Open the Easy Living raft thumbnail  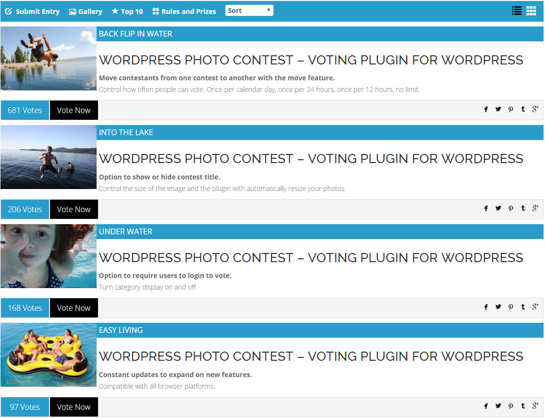click(49, 355)
